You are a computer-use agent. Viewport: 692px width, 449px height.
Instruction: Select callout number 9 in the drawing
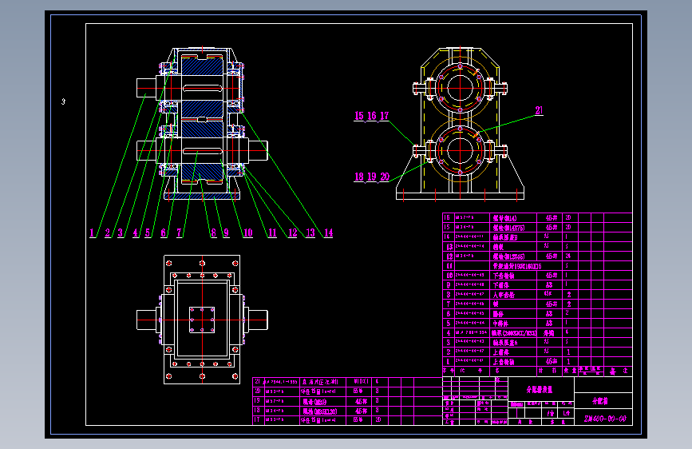click(x=227, y=232)
